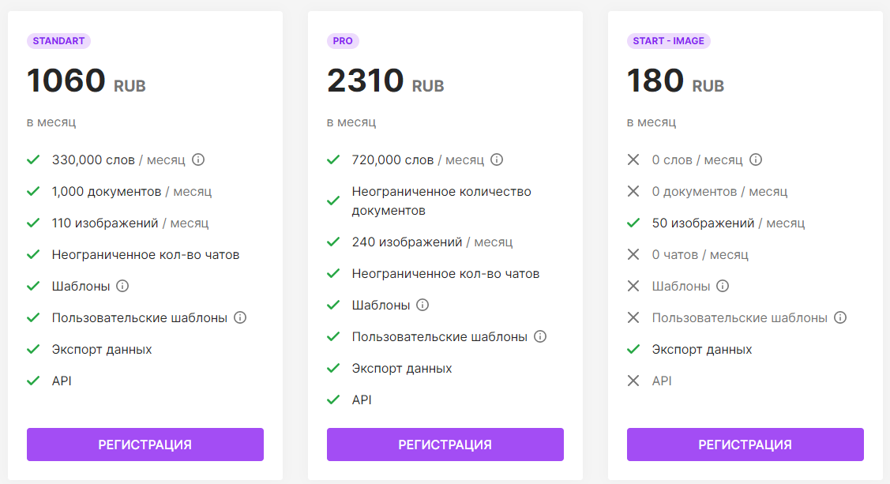Click info icon next to Standart Шаблоны
Viewport: 890px width, 484px height.
[x=123, y=286]
